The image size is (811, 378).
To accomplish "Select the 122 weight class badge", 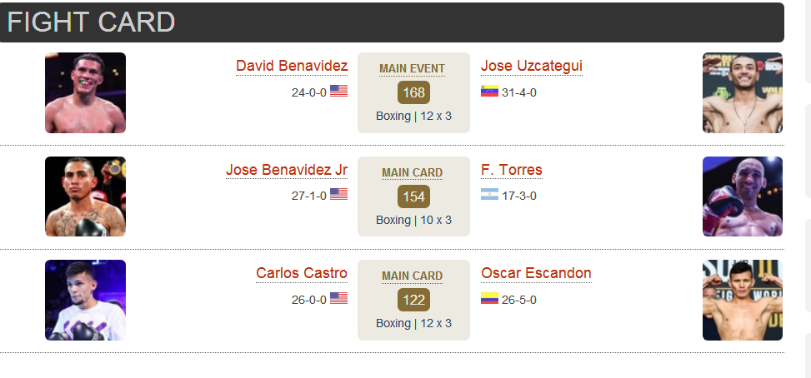I will pyautogui.click(x=413, y=300).
